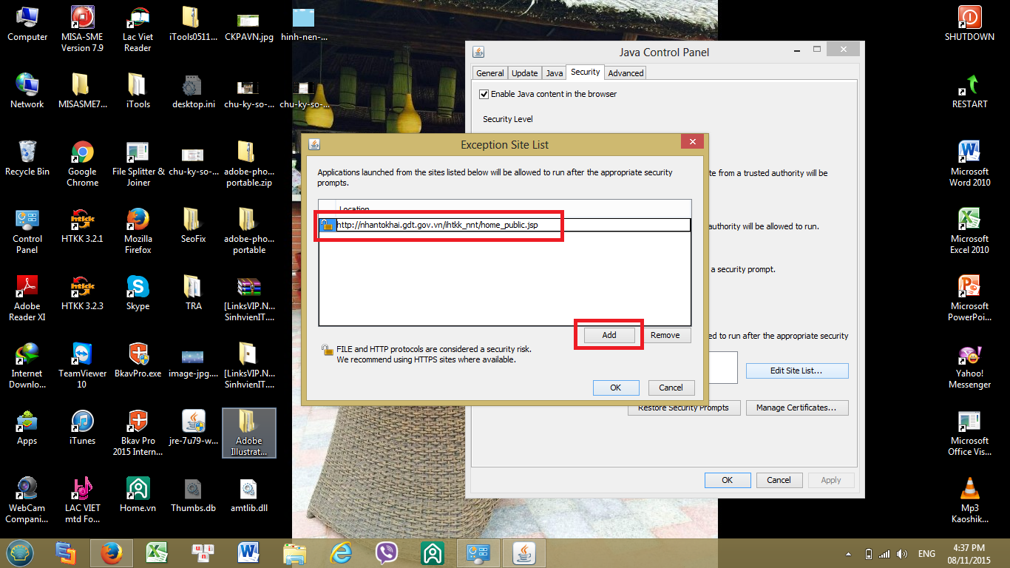Toggle Enable Java content in the browser
Screen dimensions: 1010x568
(x=484, y=94)
